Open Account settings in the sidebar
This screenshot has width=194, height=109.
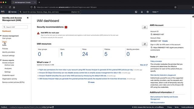[x=8, y=56]
